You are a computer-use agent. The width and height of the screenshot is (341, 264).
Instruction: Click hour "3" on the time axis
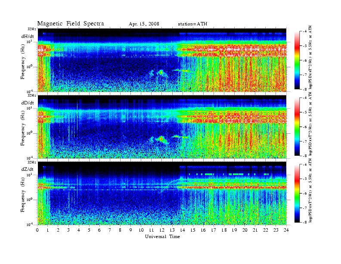tap(68, 230)
